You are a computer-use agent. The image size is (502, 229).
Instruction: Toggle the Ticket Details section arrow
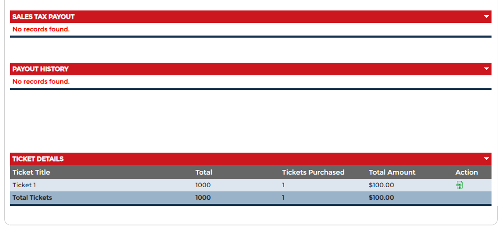pyautogui.click(x=487, y=159)
